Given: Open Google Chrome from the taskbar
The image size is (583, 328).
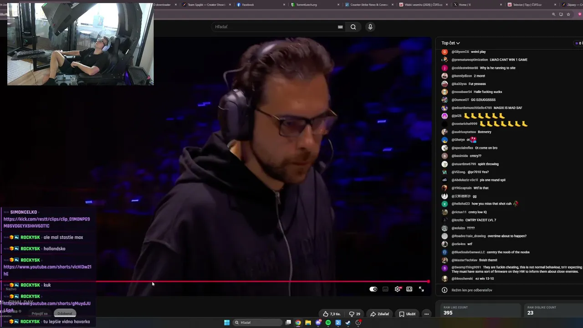Looking at the screenshot, I should tap(298, 323).
